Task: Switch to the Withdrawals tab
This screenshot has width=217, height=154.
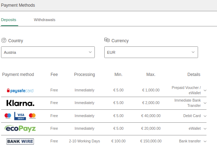Action: [45, 20]
